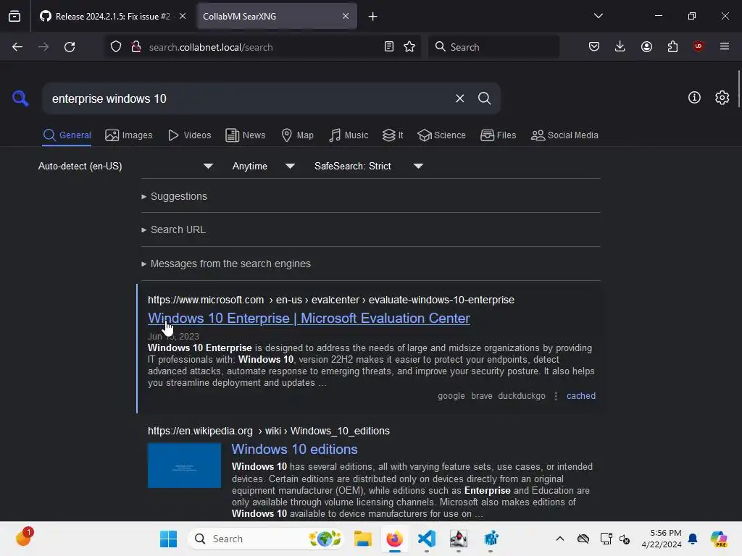Open Copilot preview from taskbar
Image resolution: width=742 pixels, height=556 pixels.
tap(718, 539)
